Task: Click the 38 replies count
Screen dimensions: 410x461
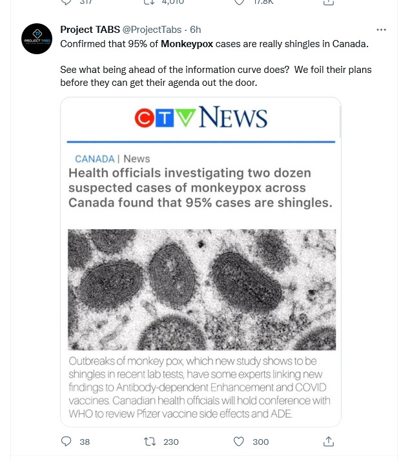Action: 85,442
